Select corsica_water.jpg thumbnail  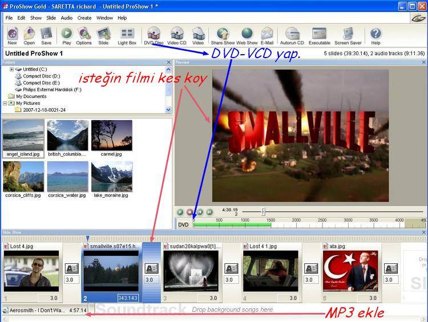pos(67,180)
